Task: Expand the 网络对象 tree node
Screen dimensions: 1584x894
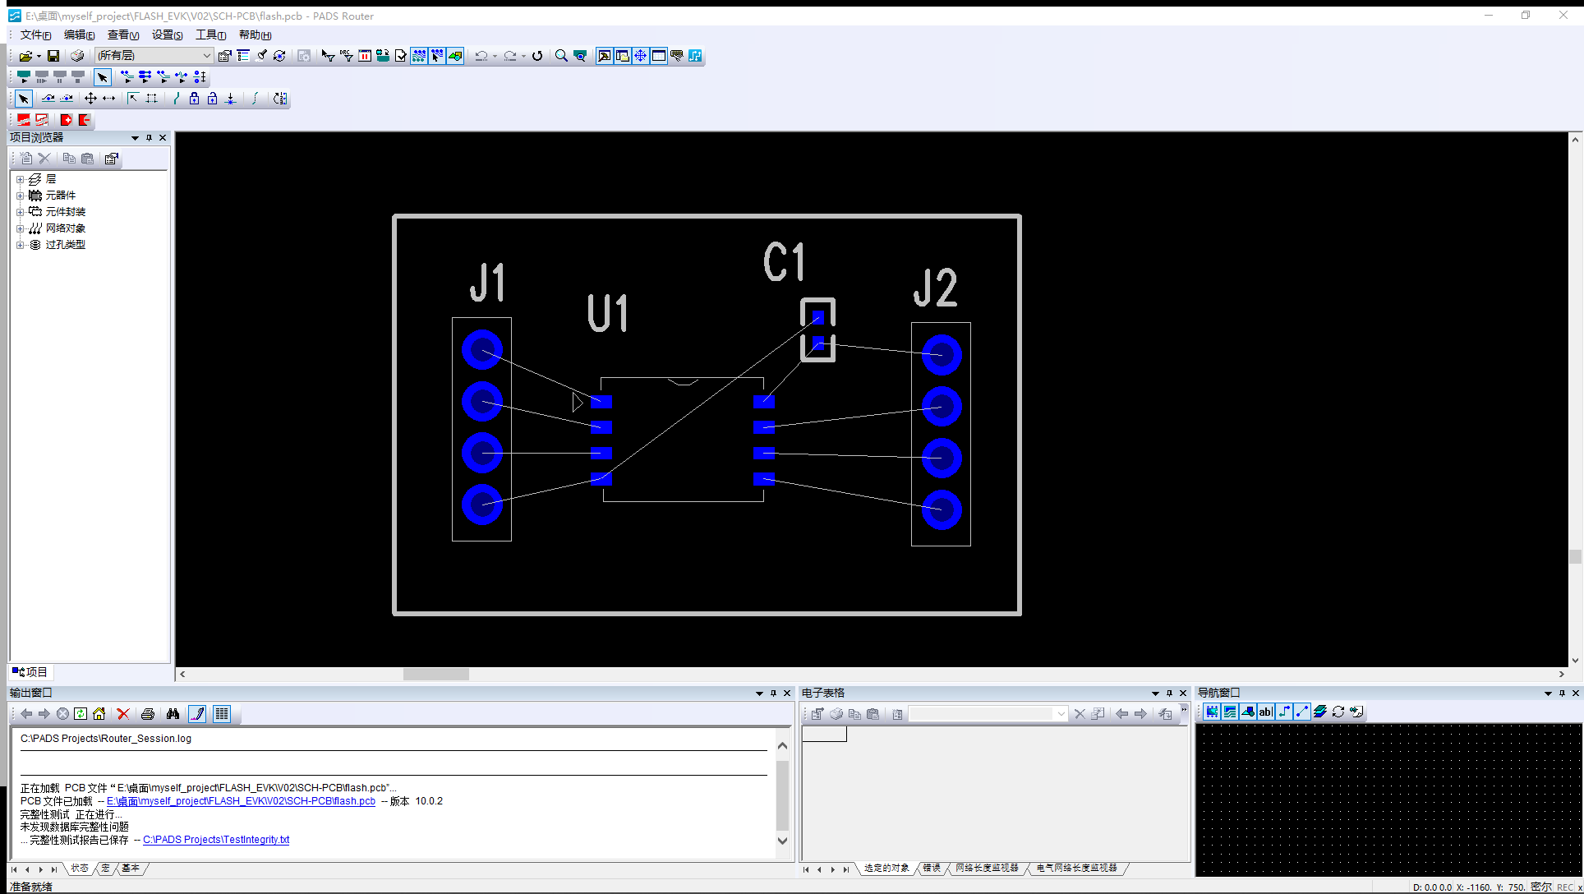Action: (x=20, y=228)
